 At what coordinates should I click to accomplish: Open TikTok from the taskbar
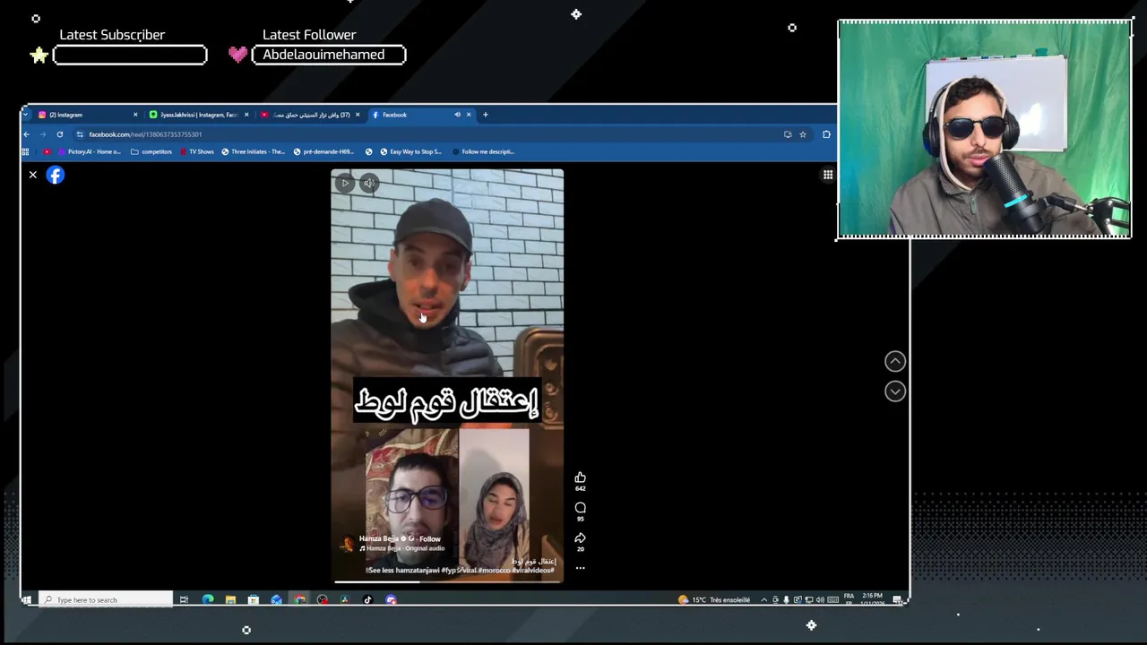pyautogui.click(x=367, y=599)
